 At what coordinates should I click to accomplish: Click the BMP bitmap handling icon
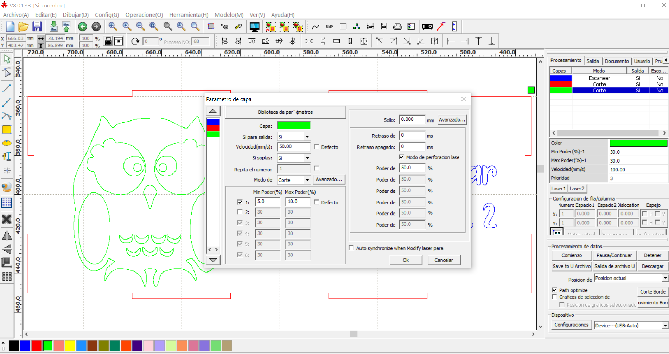(329, 27)
